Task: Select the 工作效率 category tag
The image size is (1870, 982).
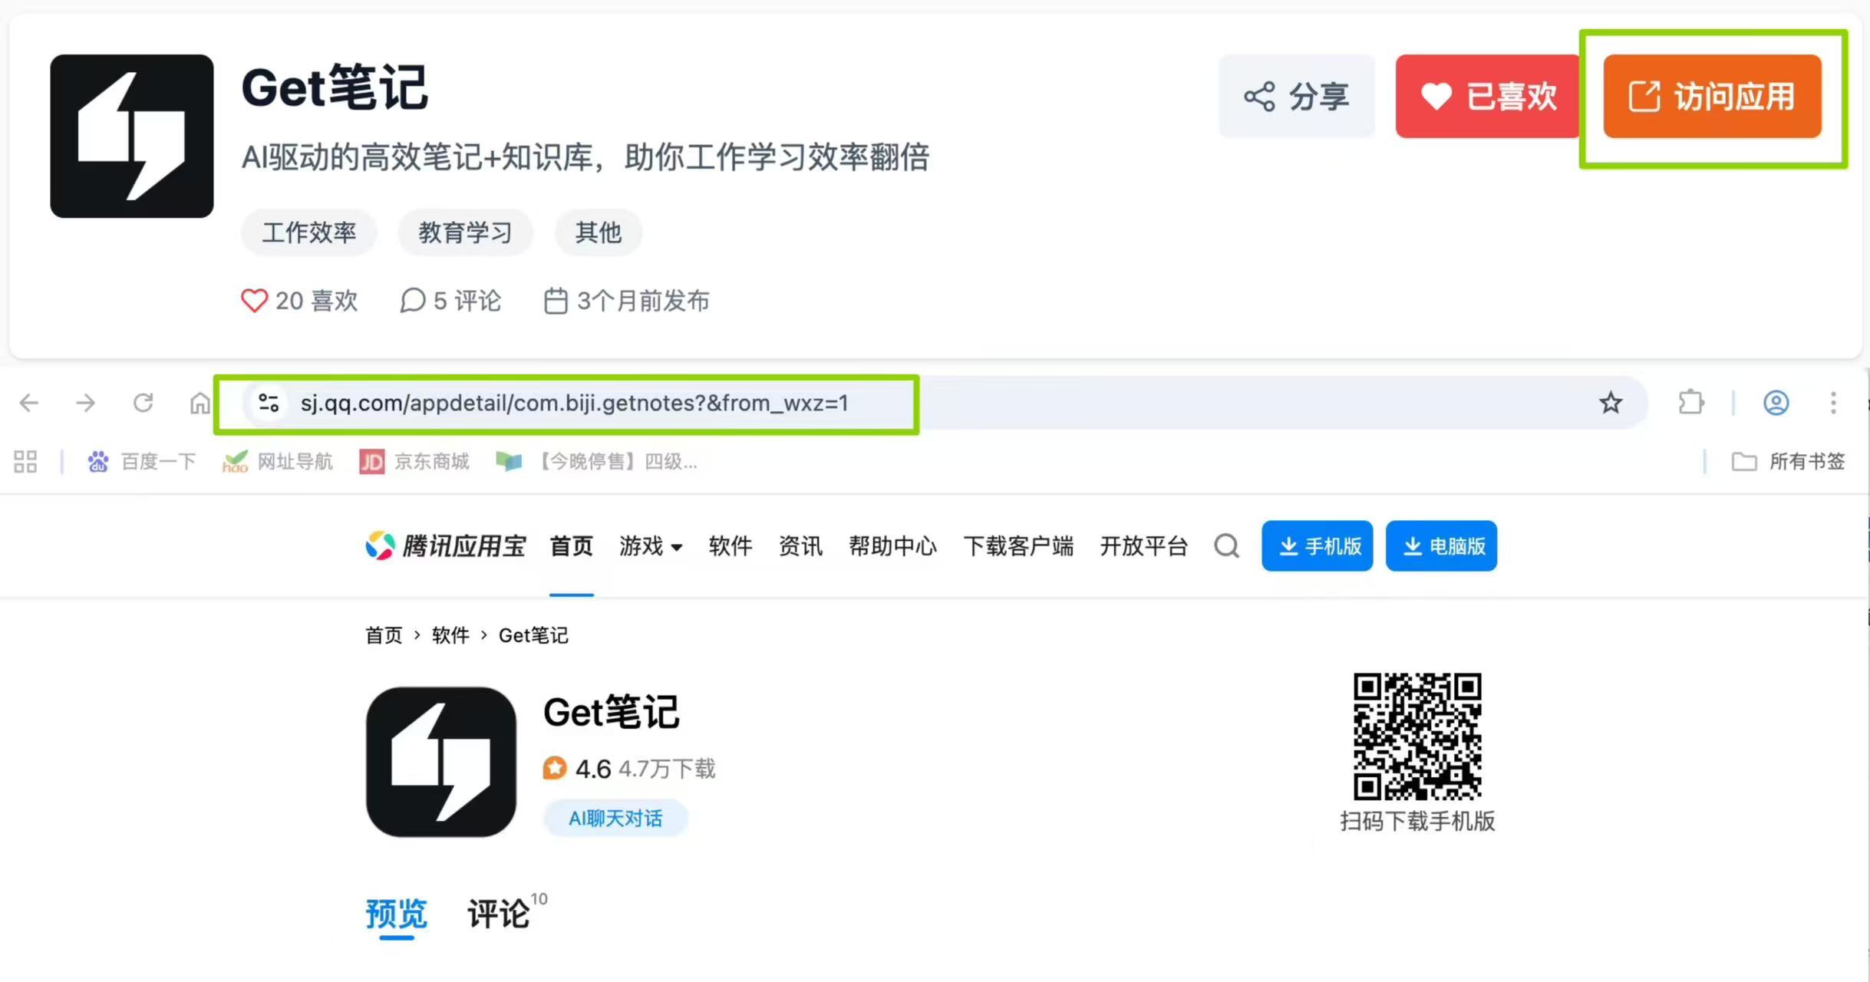Action: [308, 232]
